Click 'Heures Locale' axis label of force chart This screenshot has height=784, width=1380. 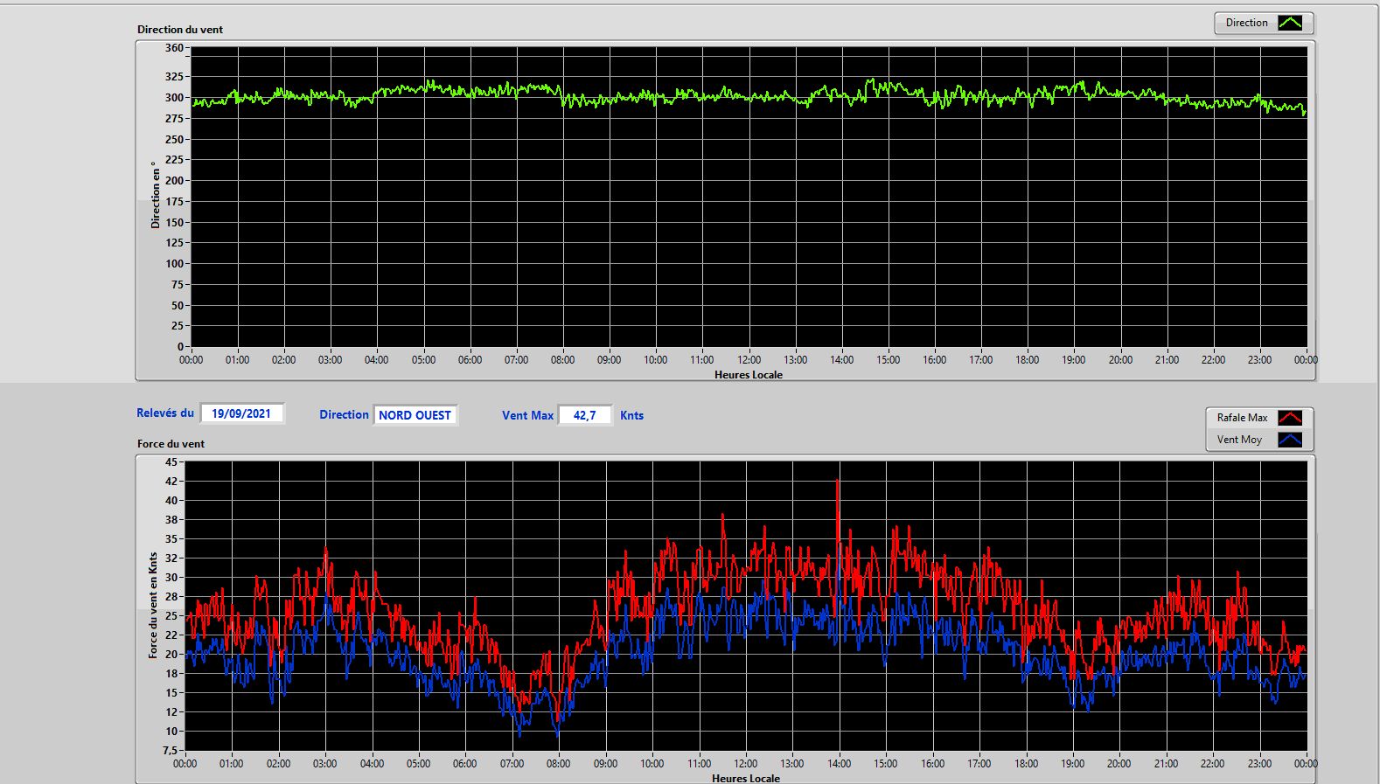746,778
